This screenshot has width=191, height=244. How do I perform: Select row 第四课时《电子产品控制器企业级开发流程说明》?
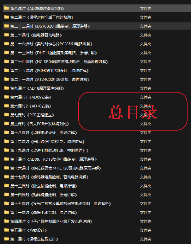(x=97, y=221)
